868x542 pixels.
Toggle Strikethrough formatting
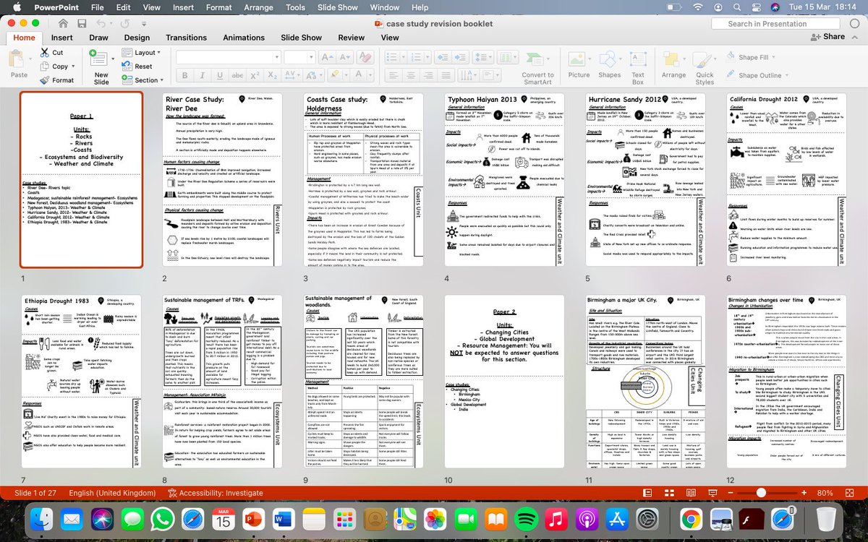point(237,75)
